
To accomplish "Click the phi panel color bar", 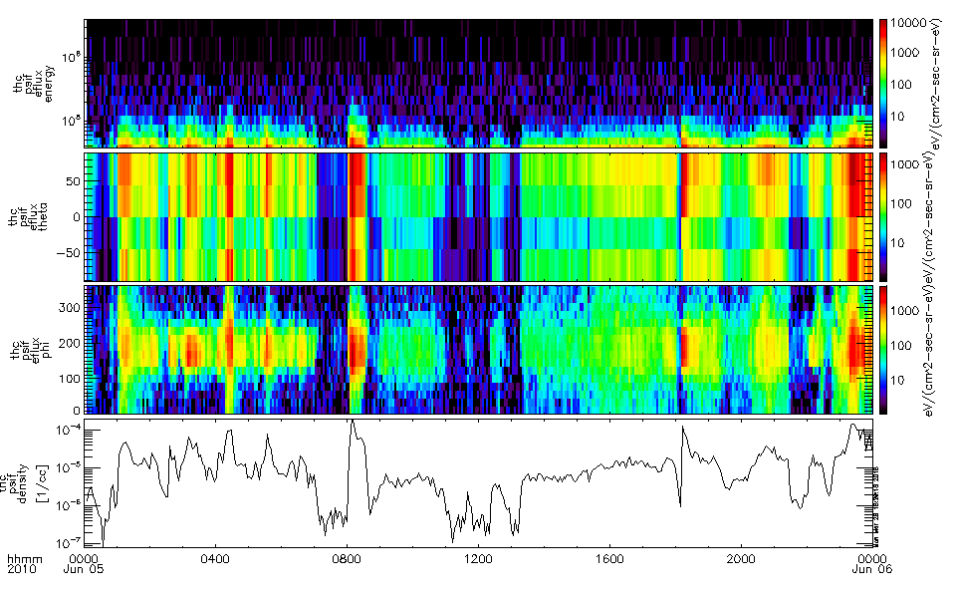I will tap(882, 350).
